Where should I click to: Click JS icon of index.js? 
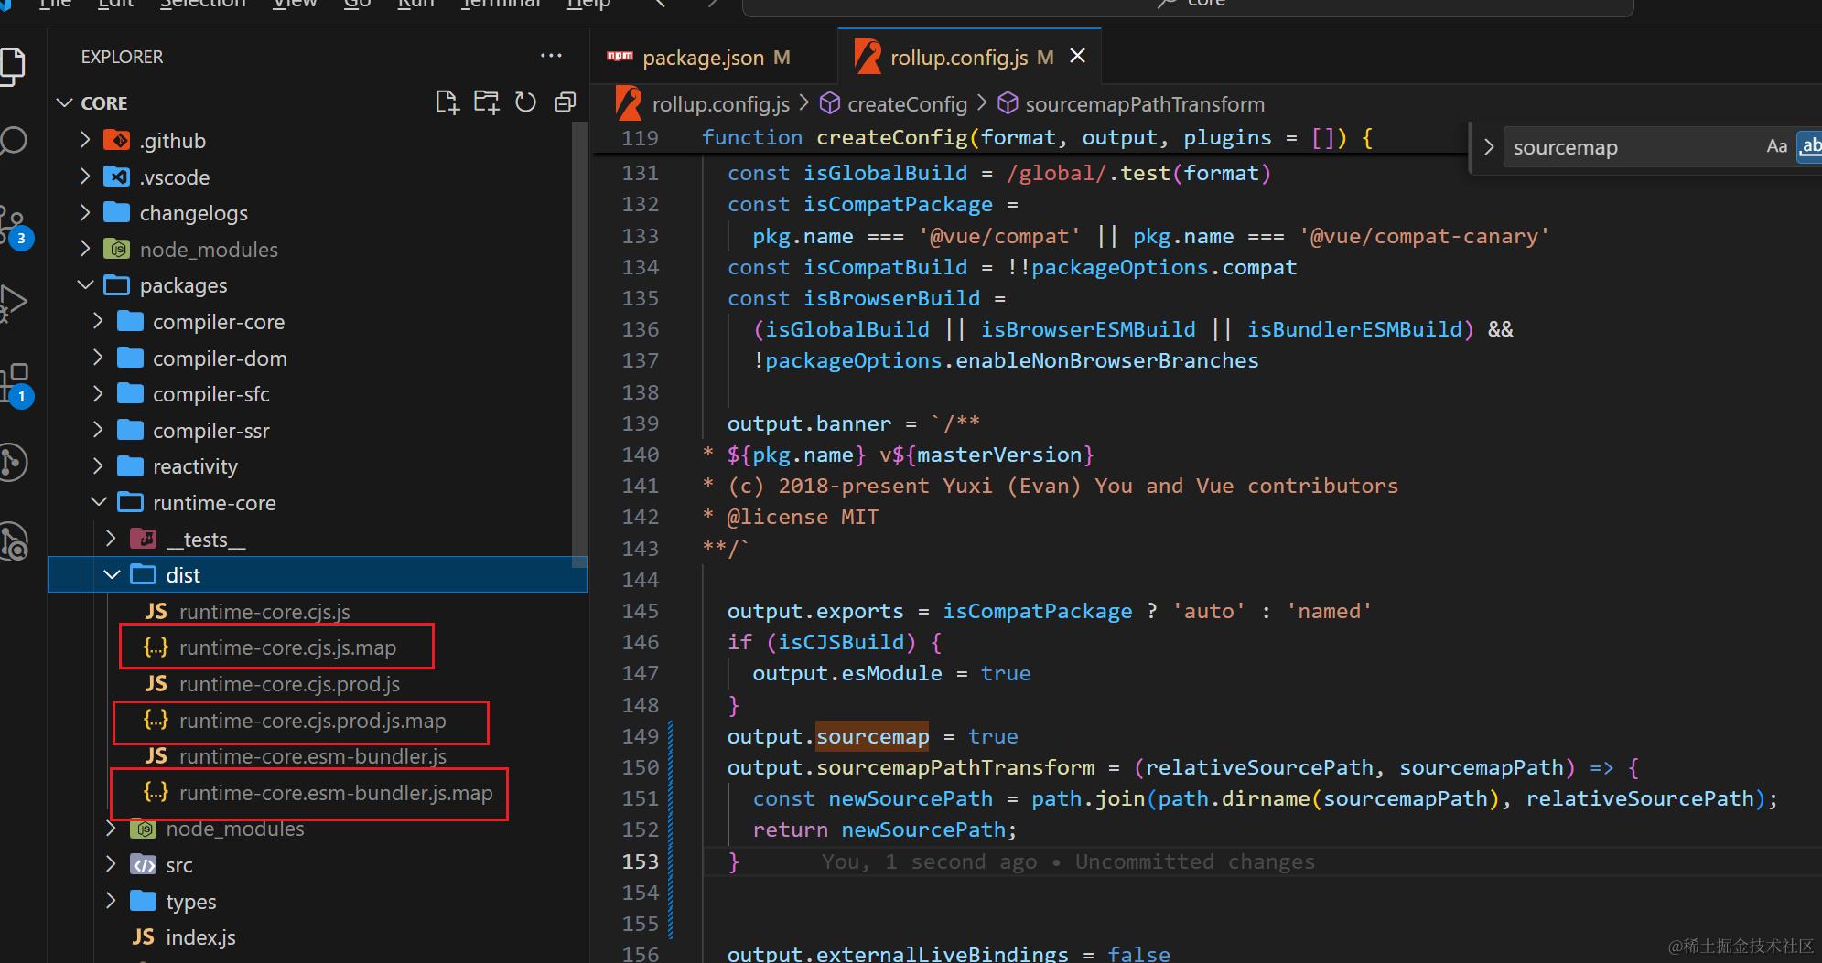coord(144,936)
